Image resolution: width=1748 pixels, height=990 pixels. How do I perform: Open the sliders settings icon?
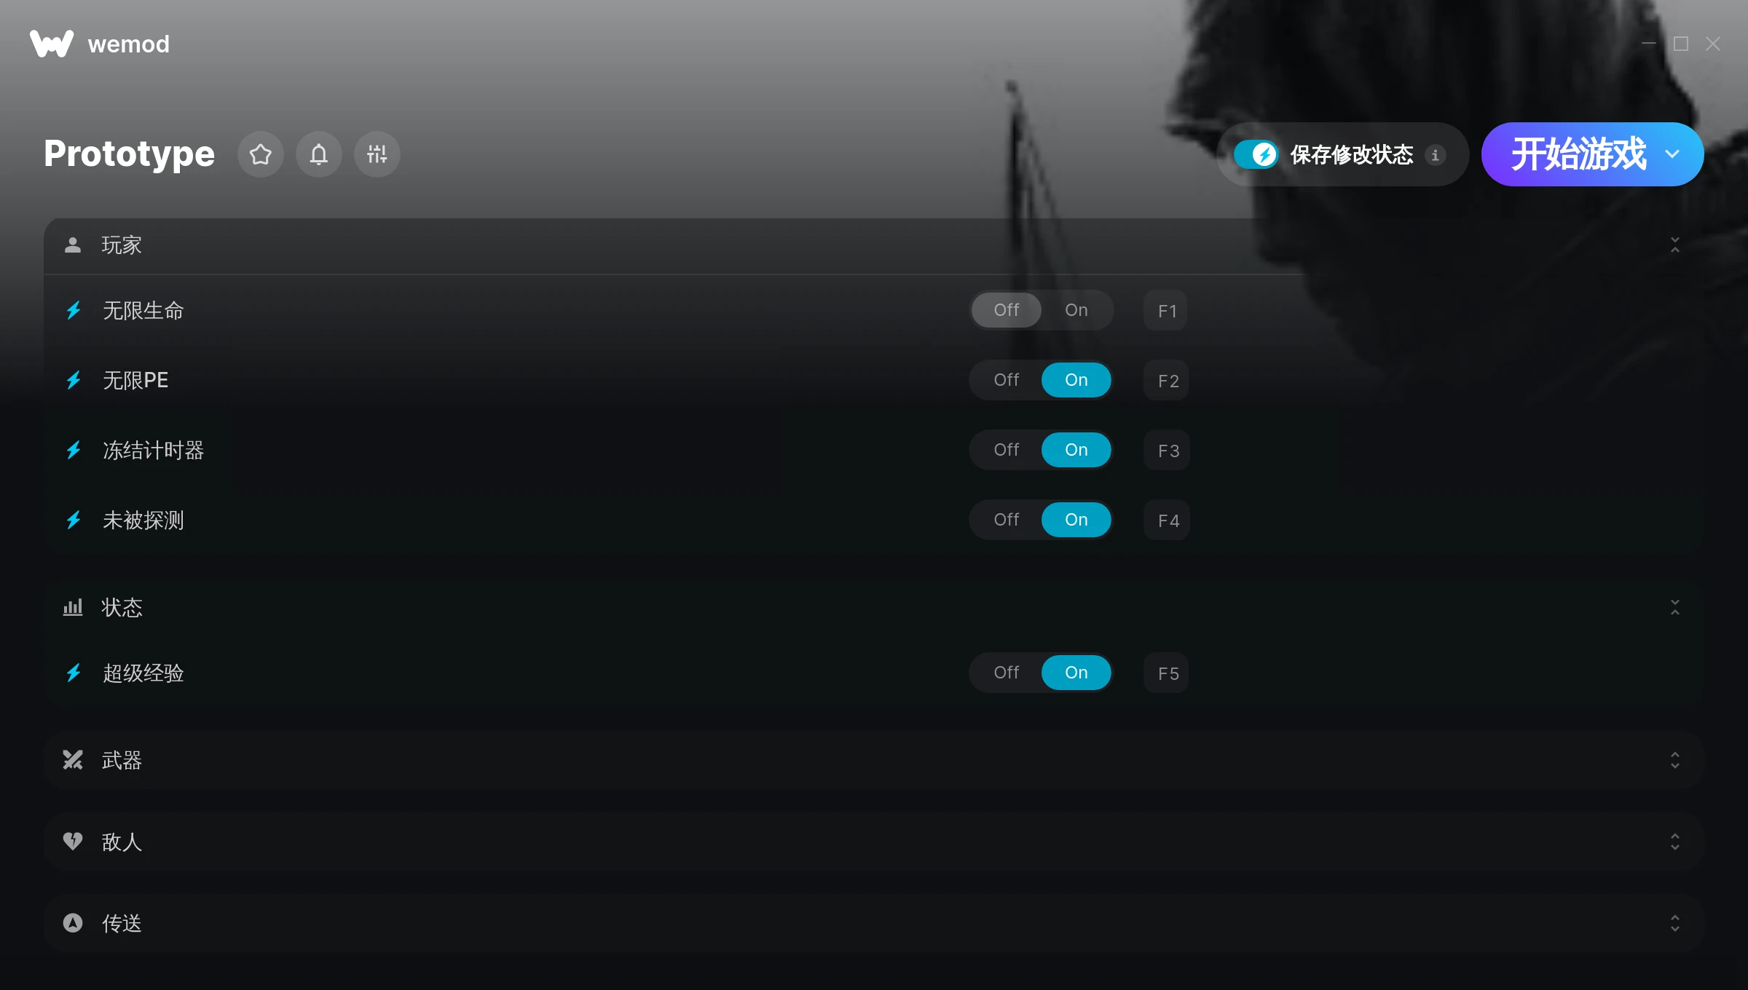click(377, 154)
